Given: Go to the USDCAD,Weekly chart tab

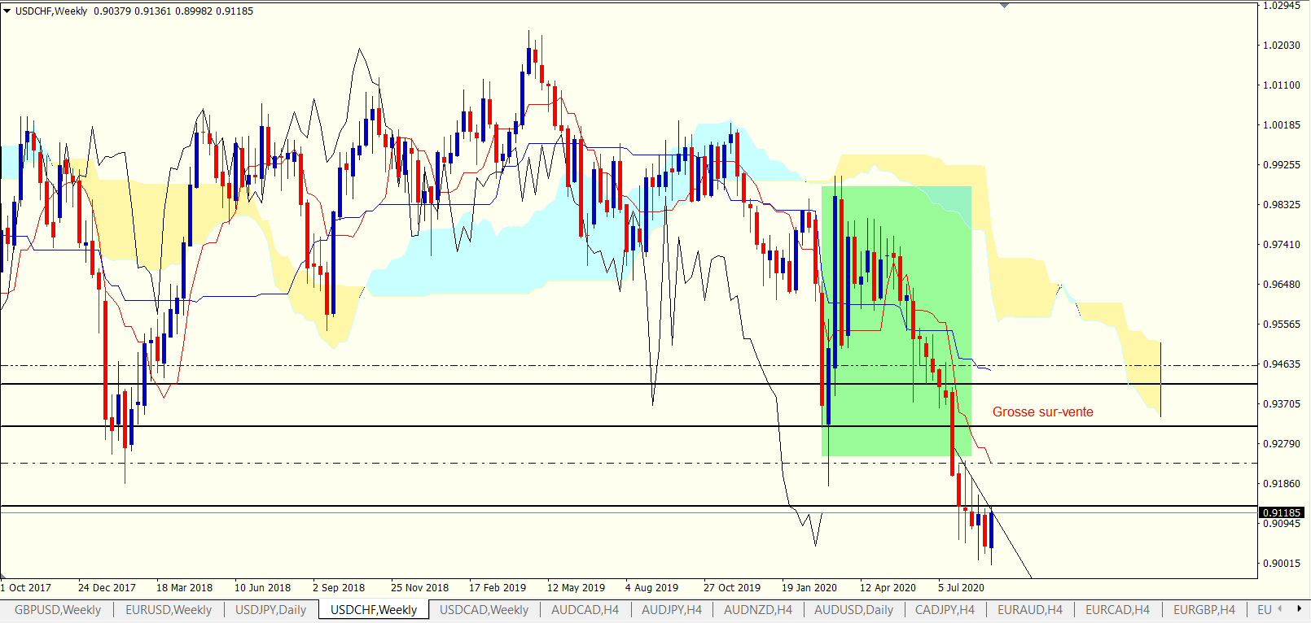Looking at the screenshot, I should click(x=484, y=610).
